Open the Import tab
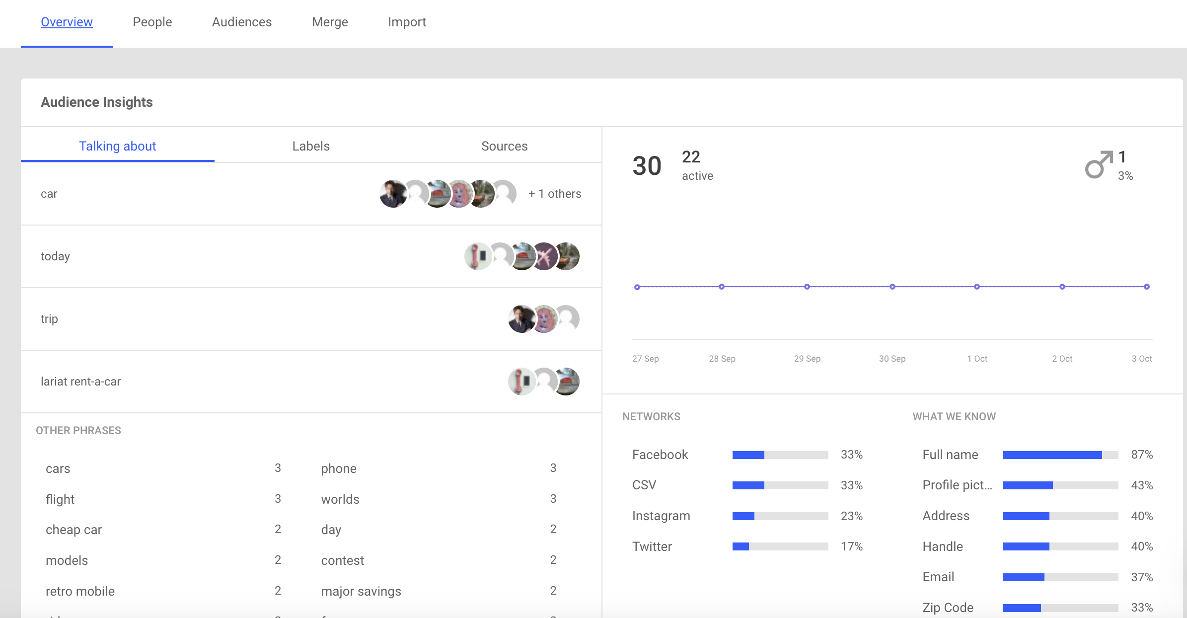The width and height of the screenshot is (1187, 618). [x=407, y=22]
